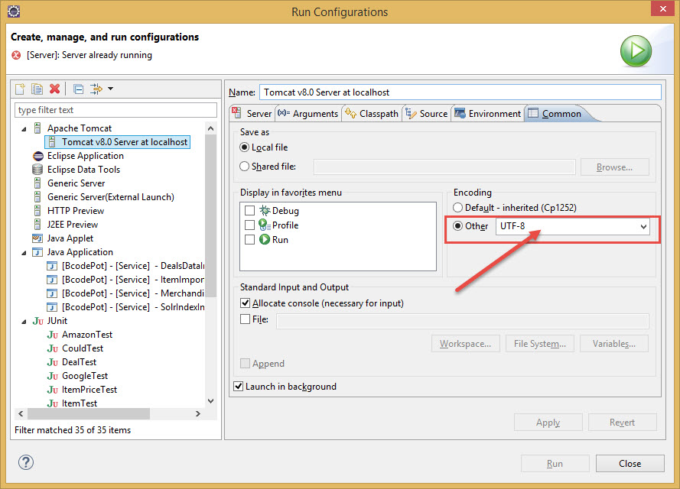
Task: Switch to the Environment tab
Action: (x=488, y=114)
